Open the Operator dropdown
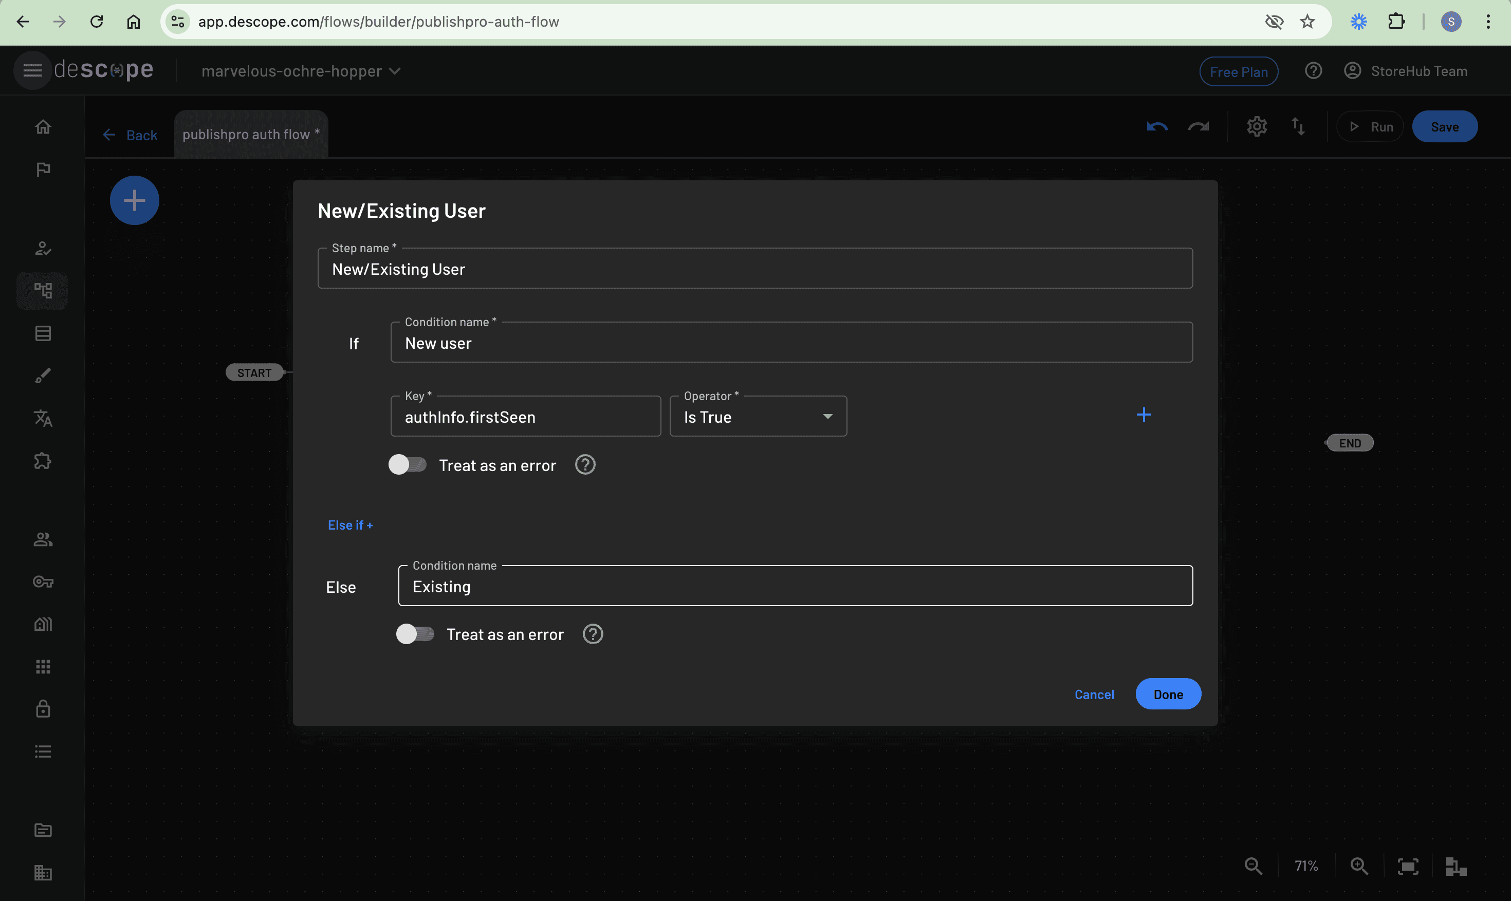This screenshot has height=901, width=1511. tap(758, 417)
